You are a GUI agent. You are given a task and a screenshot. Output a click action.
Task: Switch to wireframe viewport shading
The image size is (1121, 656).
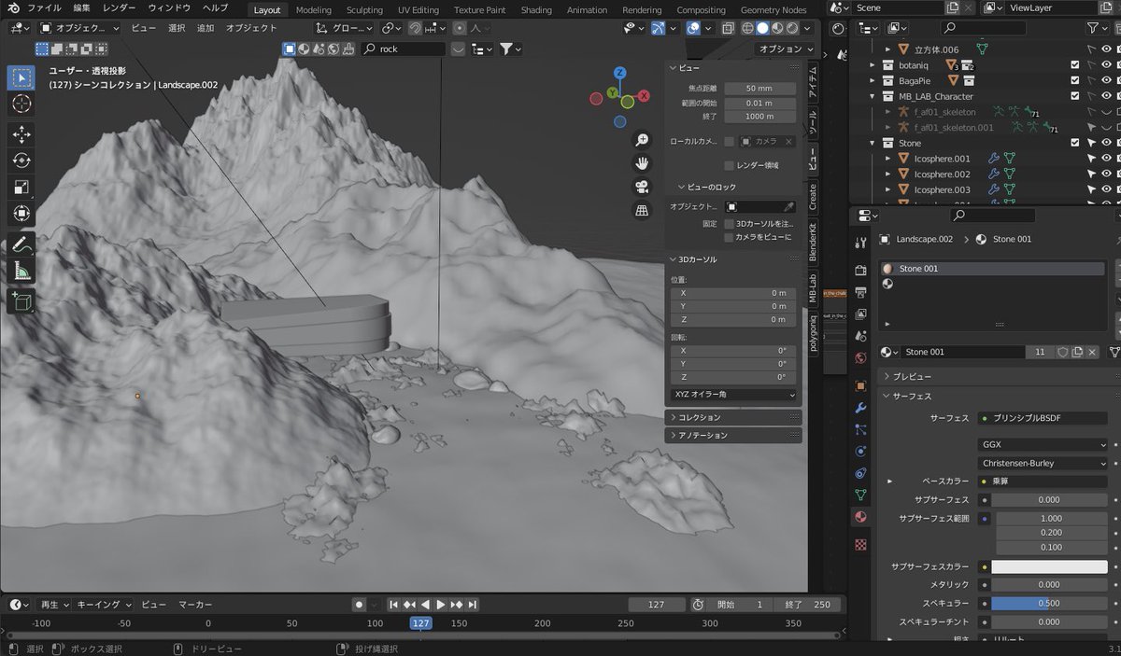[x=747, y=28]
